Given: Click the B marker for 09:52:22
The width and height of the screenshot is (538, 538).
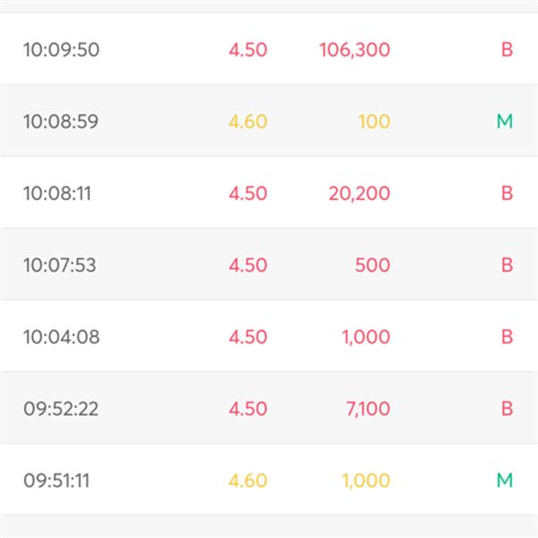Looking at the screenshot, I should click(508, 408).
